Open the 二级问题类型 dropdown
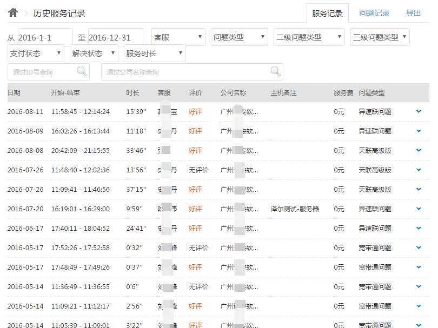Screen dimensions: 438x328 coord(309,37)
